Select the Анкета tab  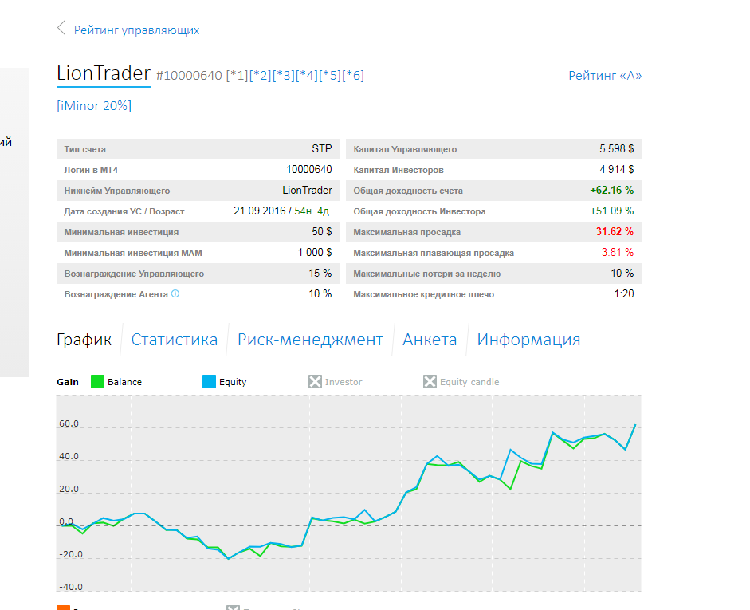[x=430, y=340]
